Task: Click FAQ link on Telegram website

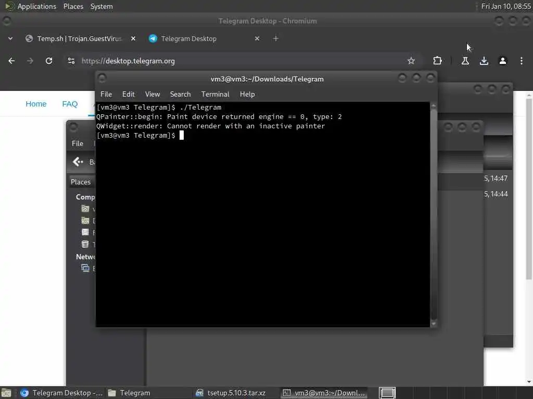Action: tap(70, 104)
